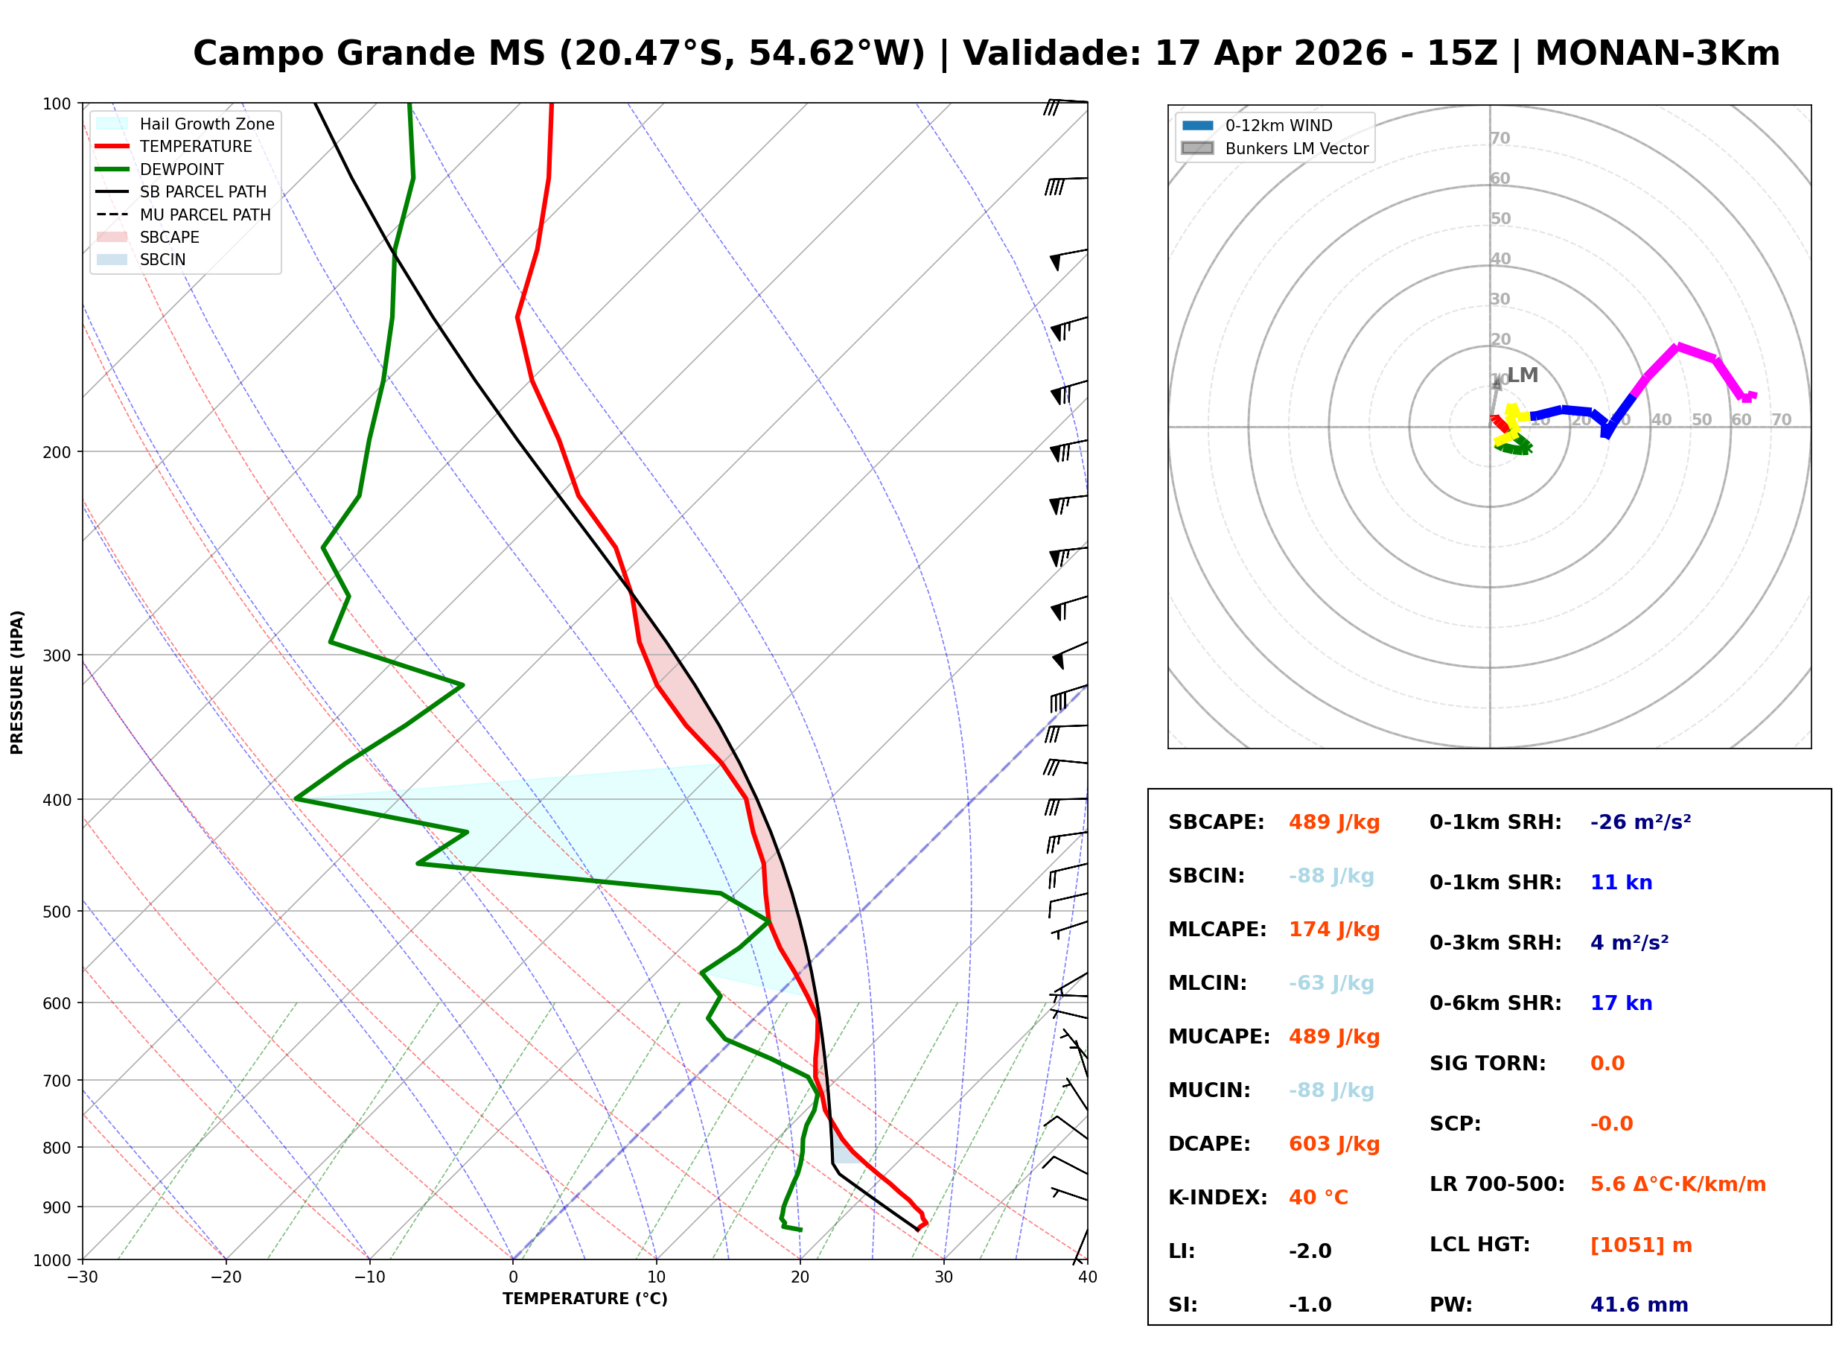Click the gray Bunkers LM Vector legend patch
1842x1363 pixels.
pos(1198,148)
